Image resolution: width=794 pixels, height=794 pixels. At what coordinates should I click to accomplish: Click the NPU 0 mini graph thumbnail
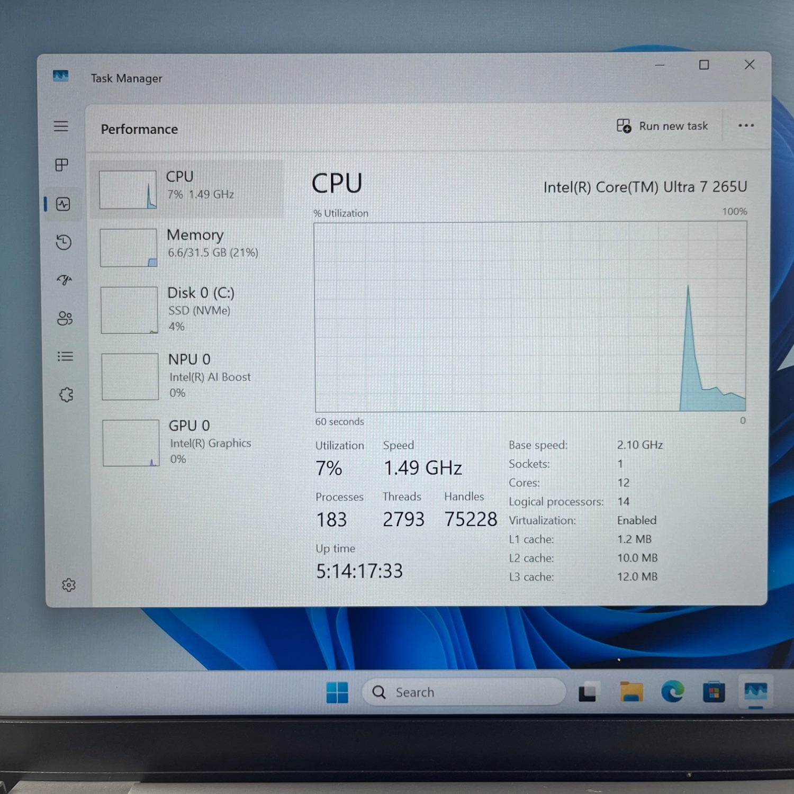pos(130,377)
